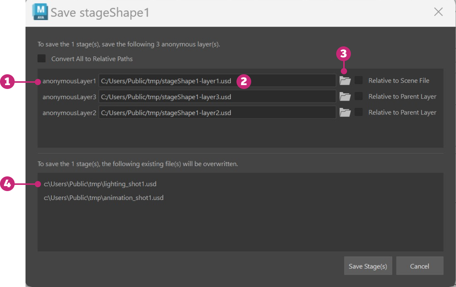Click the Save Stage(s) button
Screen dimensions: 456x287
368,266
